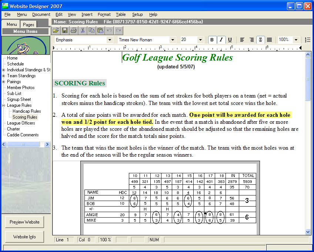The image size is (314, 252).
Task: Open the Table menu
Action: tap(121, 14)
